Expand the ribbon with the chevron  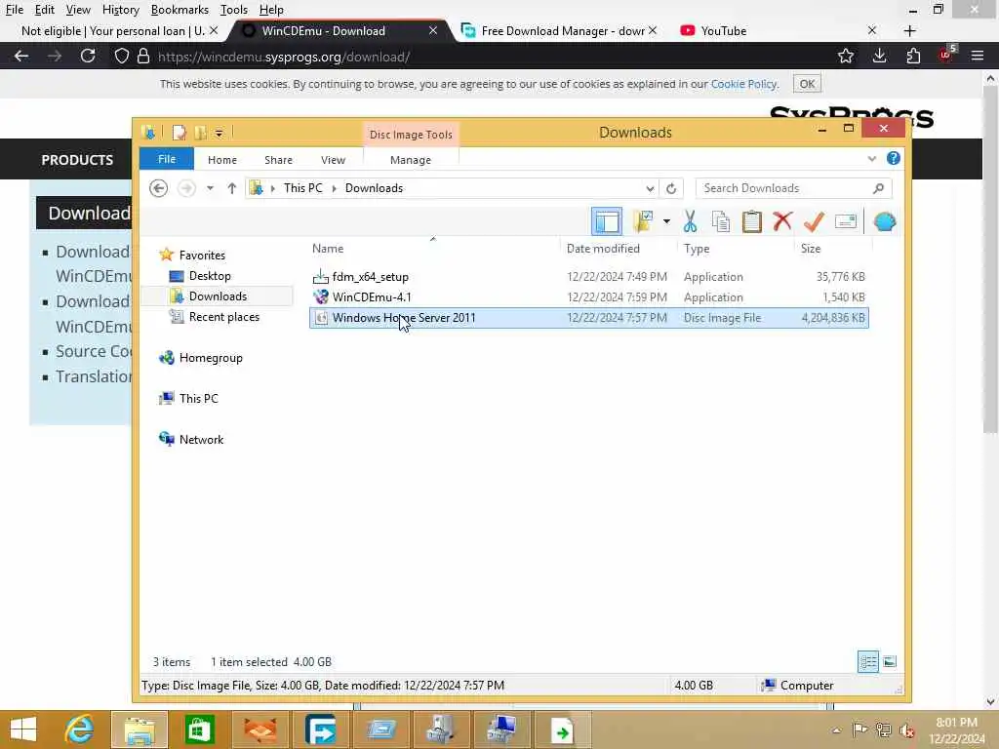[871, 159]
